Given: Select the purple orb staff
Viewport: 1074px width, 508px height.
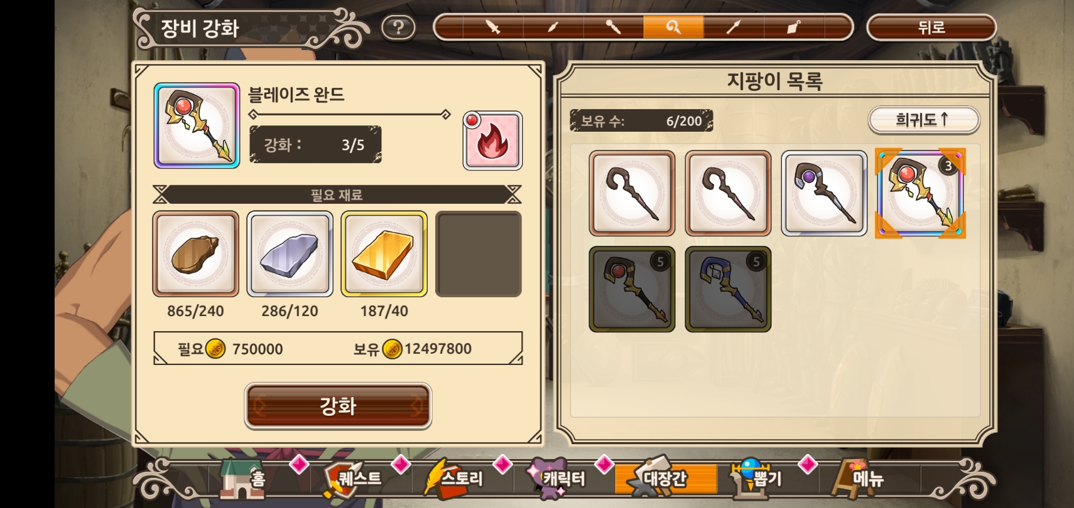Looking at the screenshot, I should click(824, 193).
